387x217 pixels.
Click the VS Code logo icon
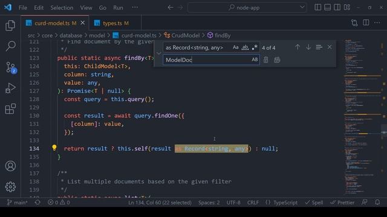click(8, 7)
